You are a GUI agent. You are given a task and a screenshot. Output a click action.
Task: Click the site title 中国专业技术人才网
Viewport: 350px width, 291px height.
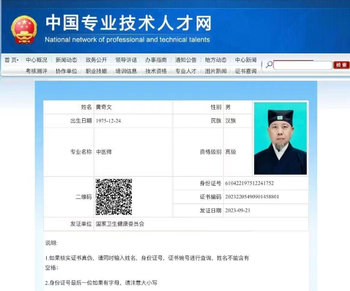click(x=128, y=23)
